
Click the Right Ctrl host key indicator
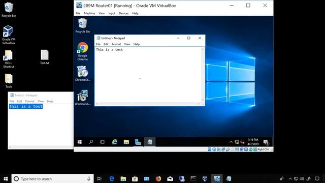tap(263, 149)
